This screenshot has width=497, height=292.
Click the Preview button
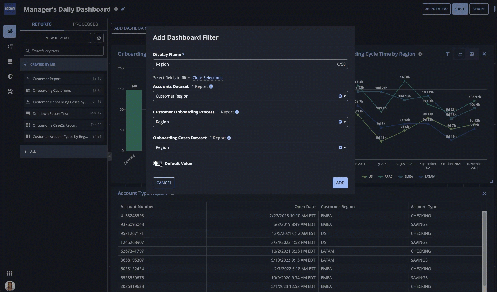coord(436,9)
